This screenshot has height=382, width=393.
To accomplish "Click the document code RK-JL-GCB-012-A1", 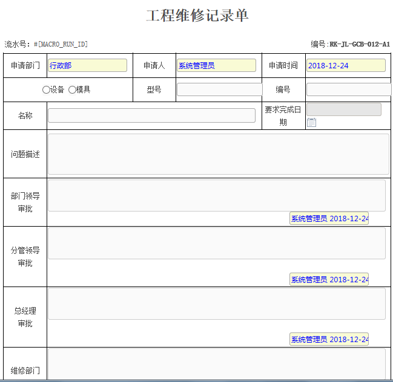I will (x=360, y=44).
